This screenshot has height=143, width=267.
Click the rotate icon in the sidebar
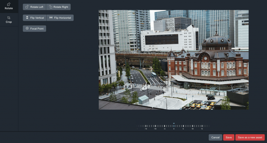[9, 4]
